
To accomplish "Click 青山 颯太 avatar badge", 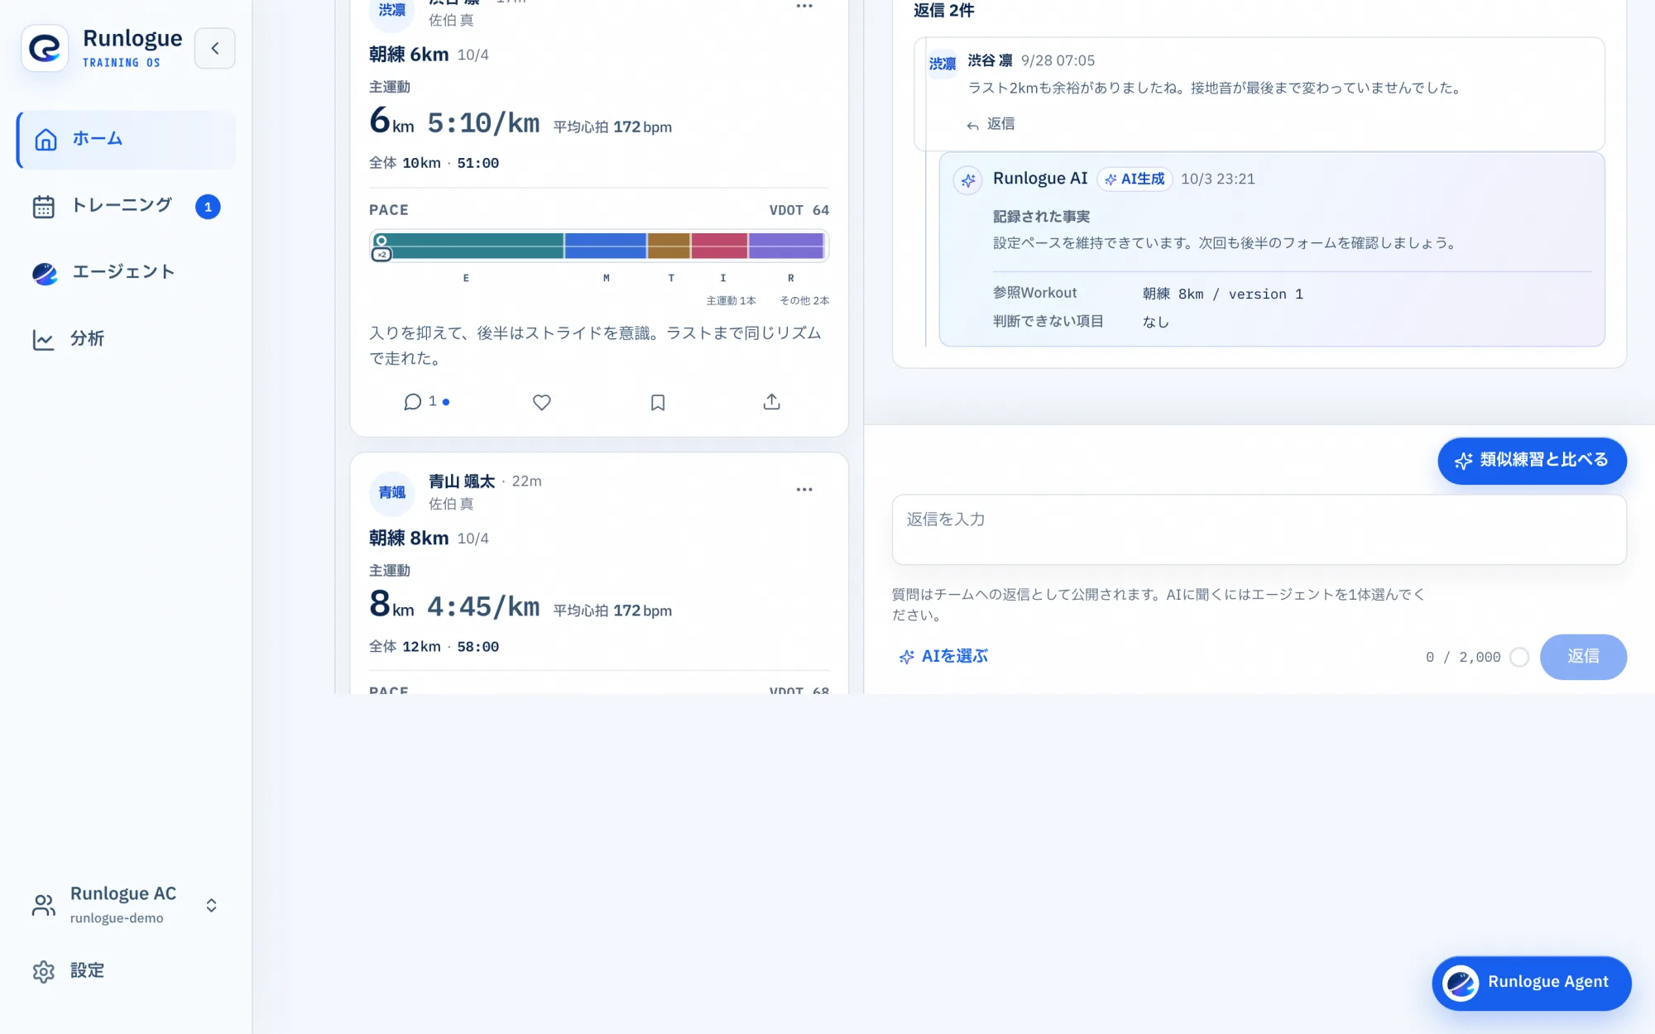I will (392, 493).
